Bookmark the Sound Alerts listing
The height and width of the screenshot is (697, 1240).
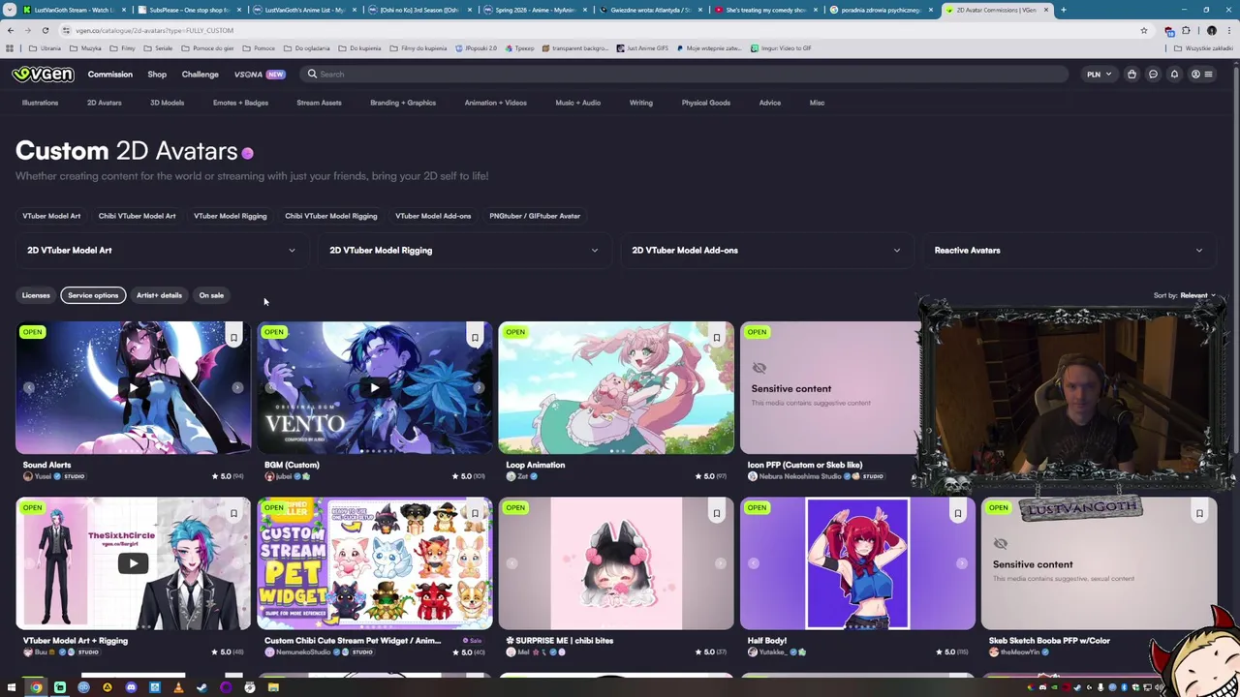(x=233, y=338)
